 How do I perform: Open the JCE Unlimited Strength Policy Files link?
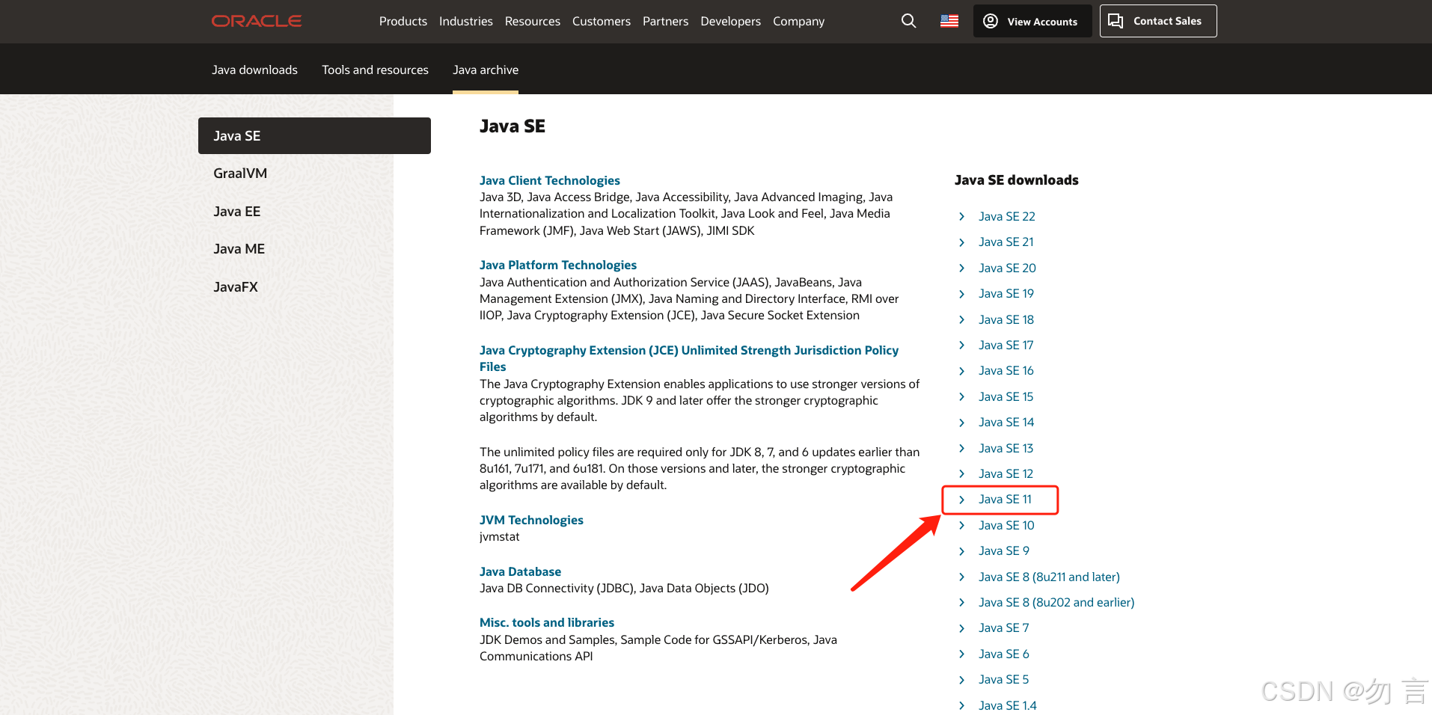(689, 358)
